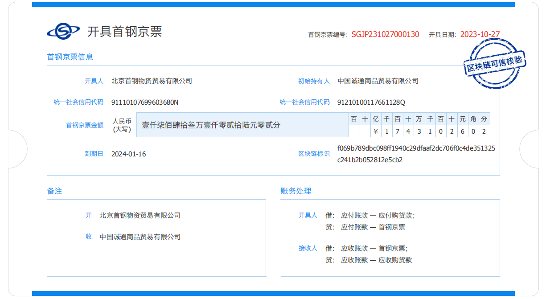Screen dimensions: 546x299
Task: Click digit 4 in the amount grid
Action: (408, 131)
